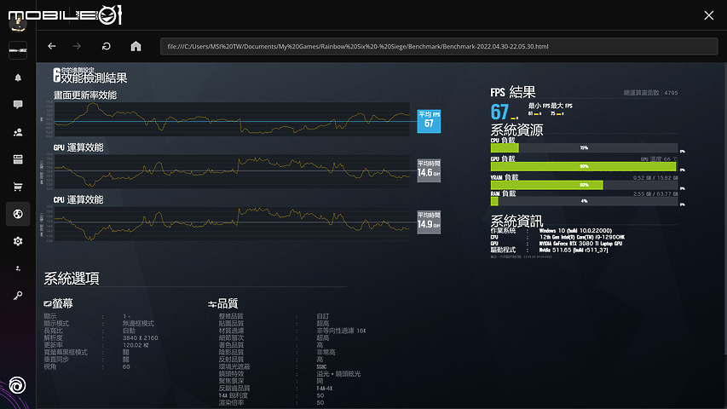Click the 系統資源 heading
The width and height of the screenshot is (727, 409).
point(516,130)
